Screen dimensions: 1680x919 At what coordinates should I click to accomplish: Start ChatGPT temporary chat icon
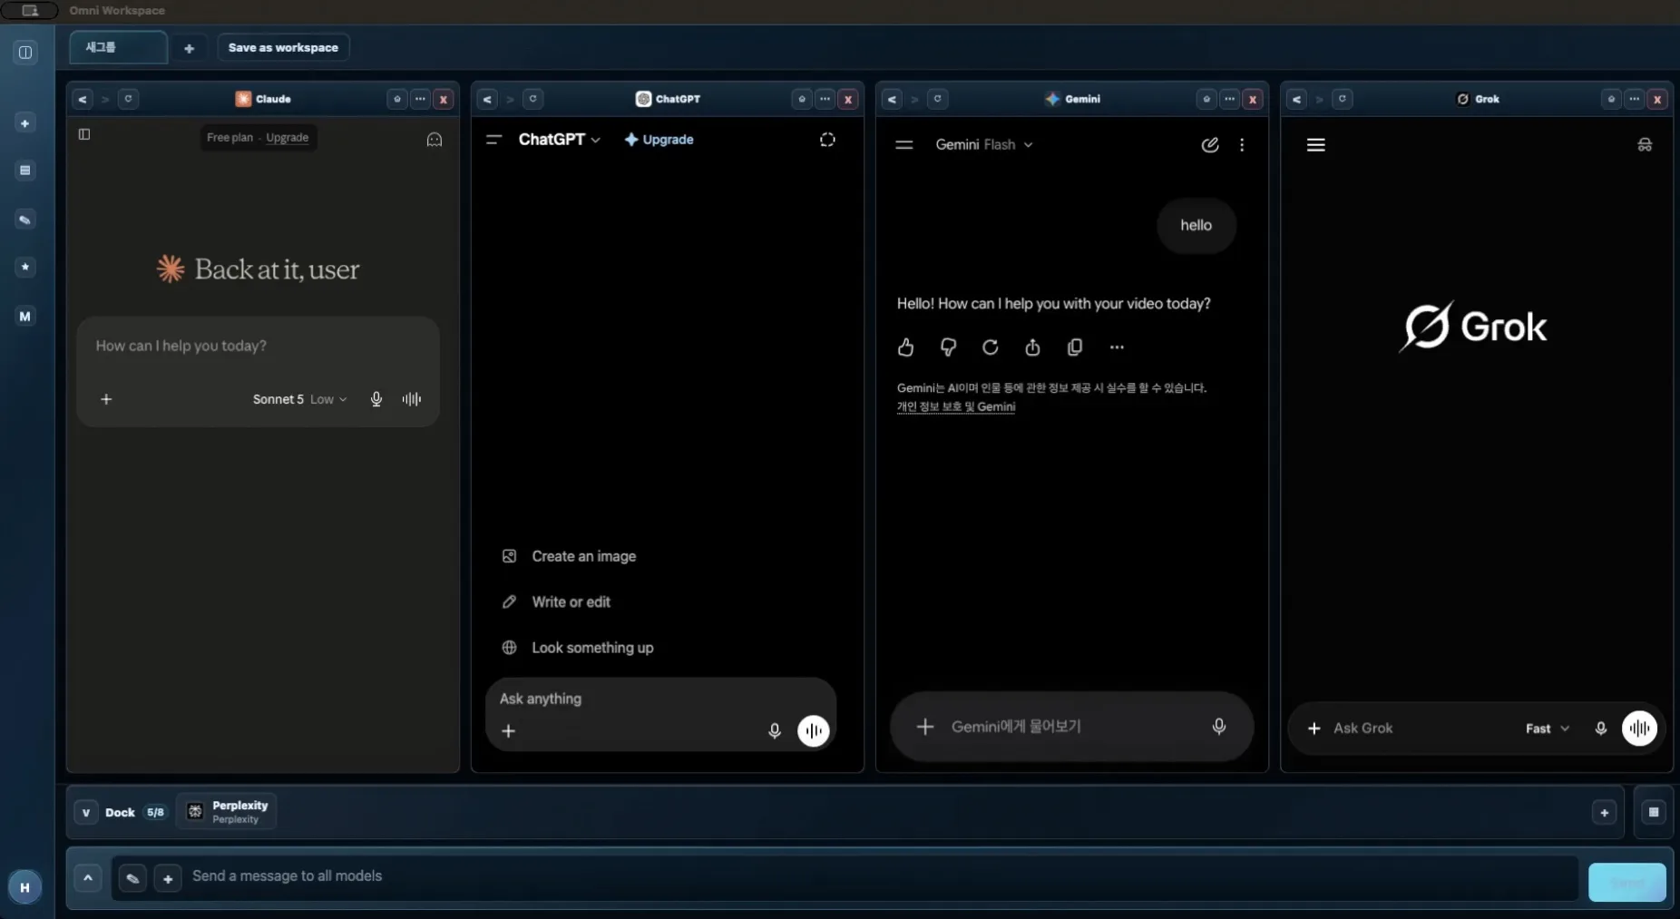[827, 140]
